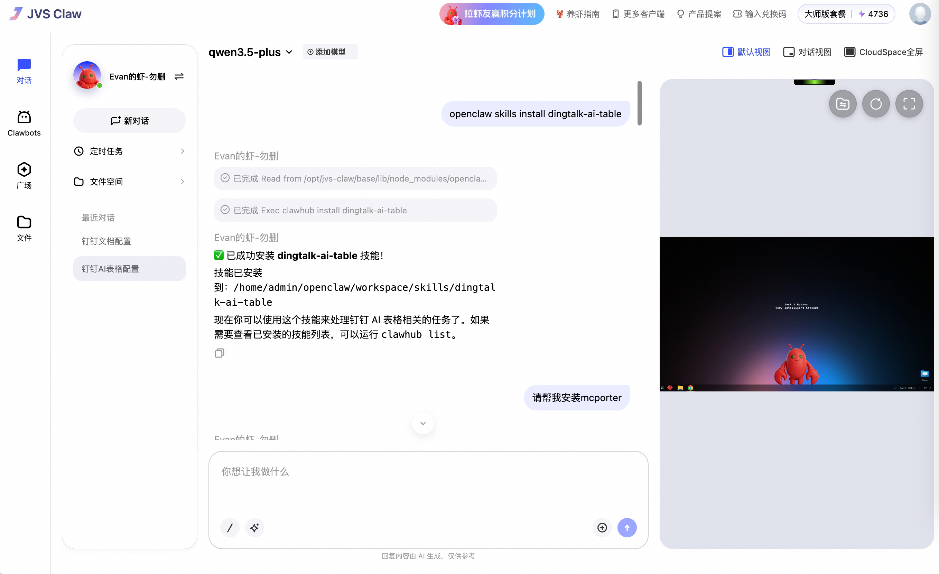Viewport: 939px width, 574px height.
Task: Click 添加模型 add model button
Action: 330,52
